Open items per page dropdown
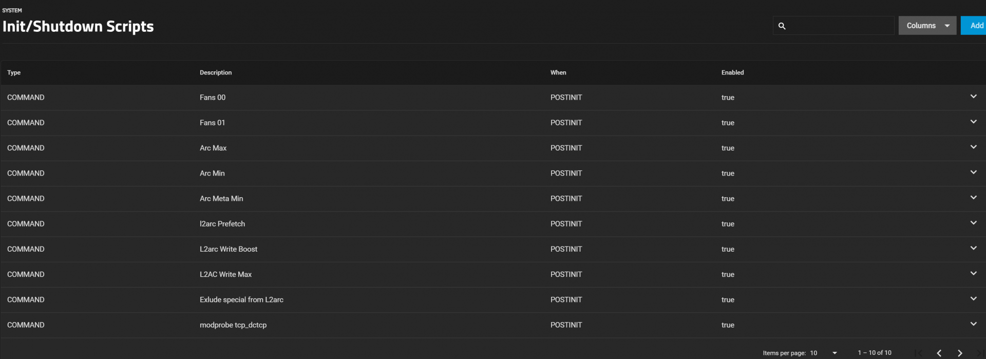The image size is (986, 359). pyautogui.click(x=824, y=353)
